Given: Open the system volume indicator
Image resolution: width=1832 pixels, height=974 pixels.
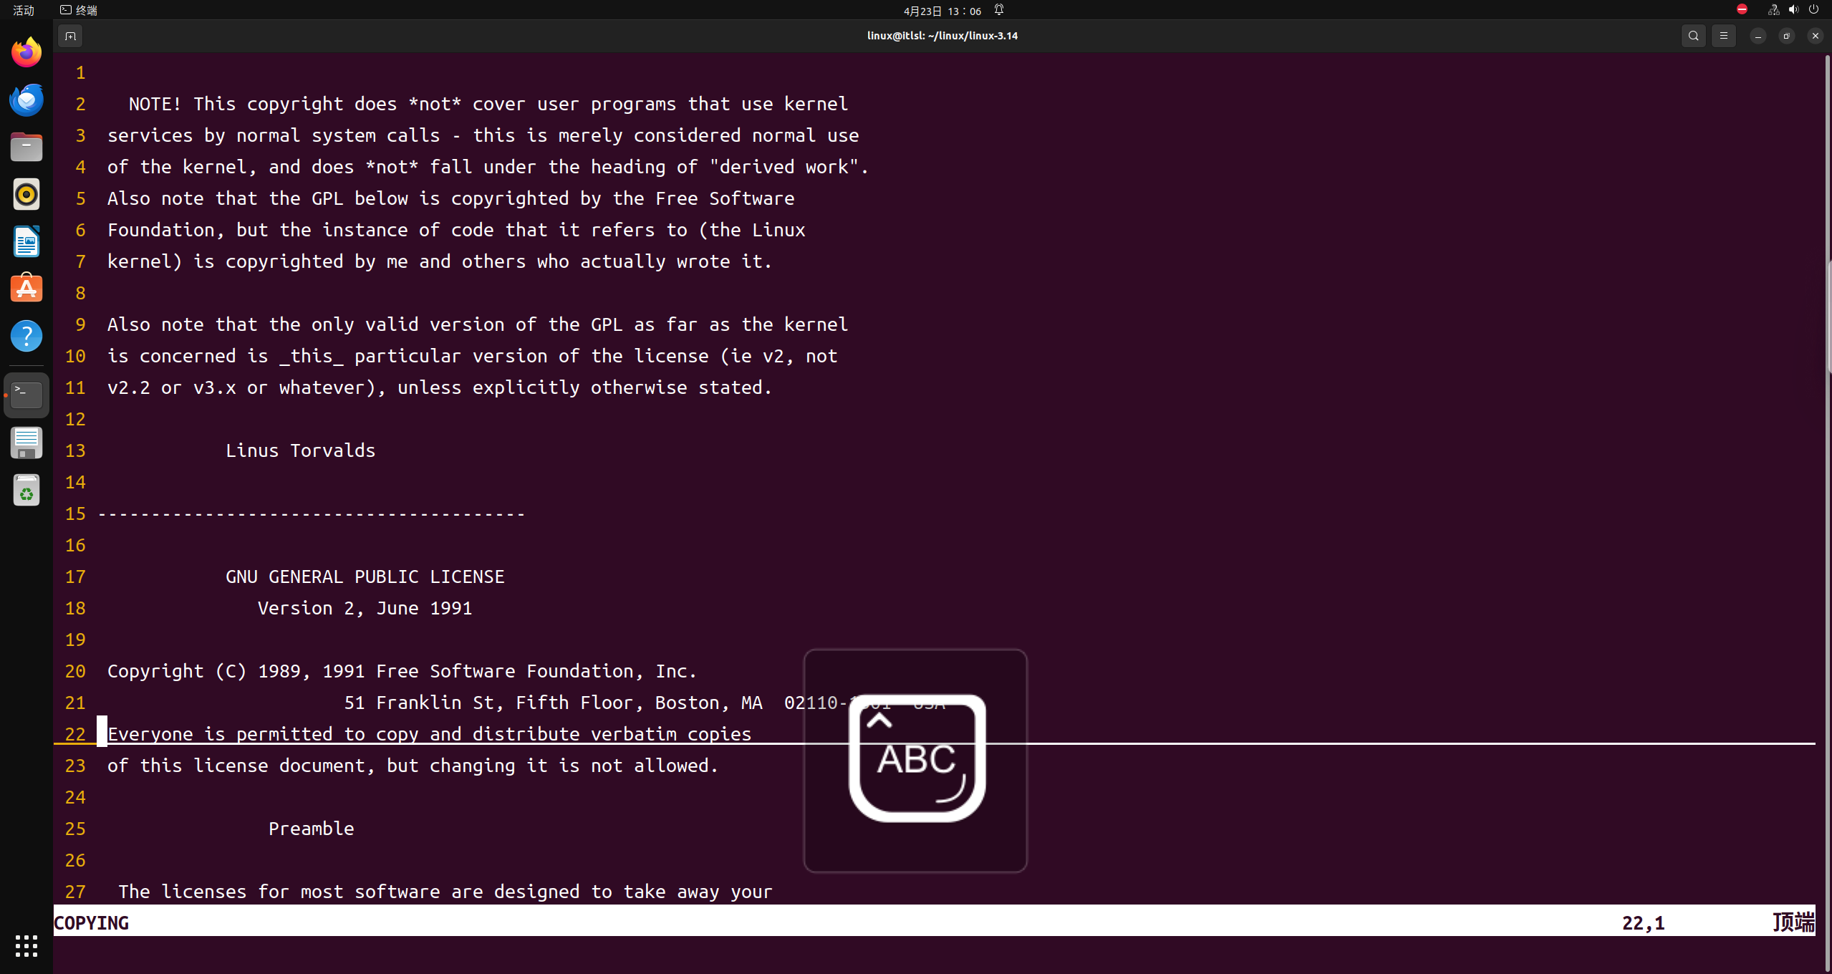Looking at the screenshot, I should click(x=1793, y=10).
